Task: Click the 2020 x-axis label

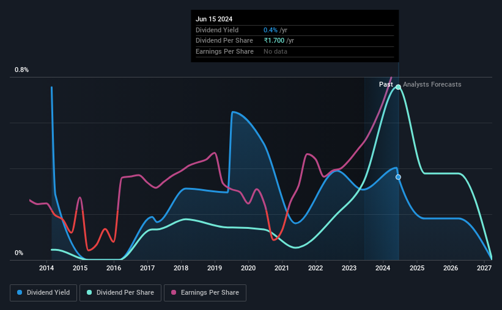Action: click(x=248, y=268)
